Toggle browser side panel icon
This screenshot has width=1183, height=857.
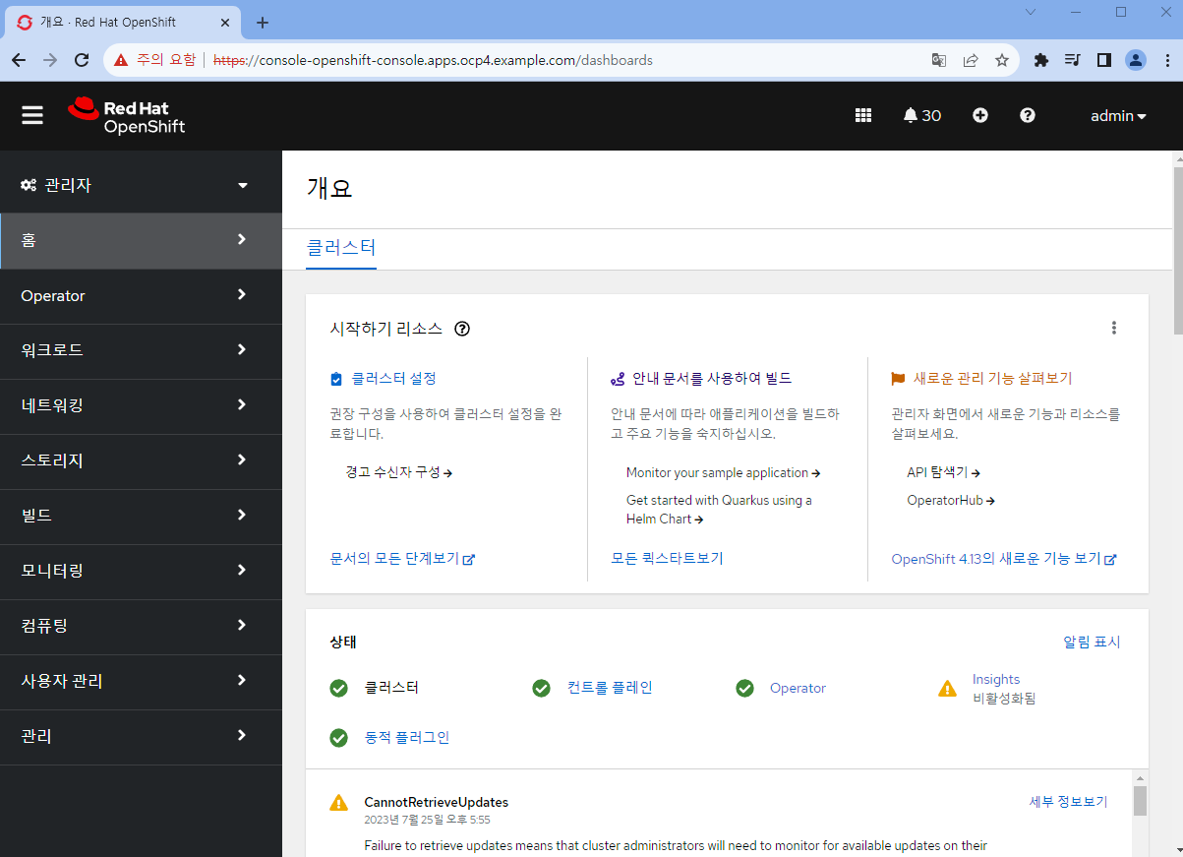pyautogui.click(x=1103, y=60)
